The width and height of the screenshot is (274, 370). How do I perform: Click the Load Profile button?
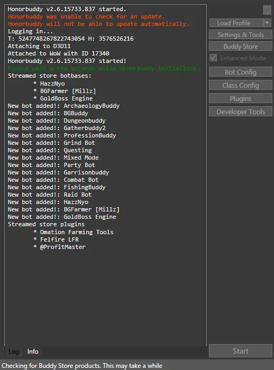236,23
